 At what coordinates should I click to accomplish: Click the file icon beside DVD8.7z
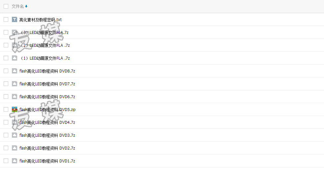pyautogui.click(x=15, y=71)
